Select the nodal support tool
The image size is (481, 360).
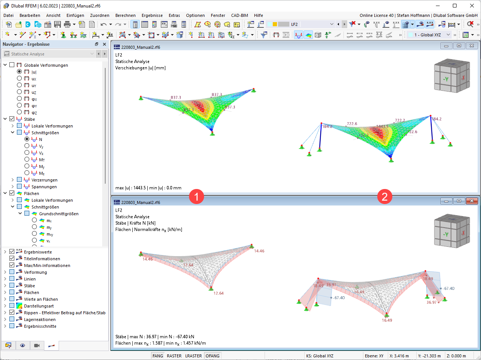pos(62,35)
